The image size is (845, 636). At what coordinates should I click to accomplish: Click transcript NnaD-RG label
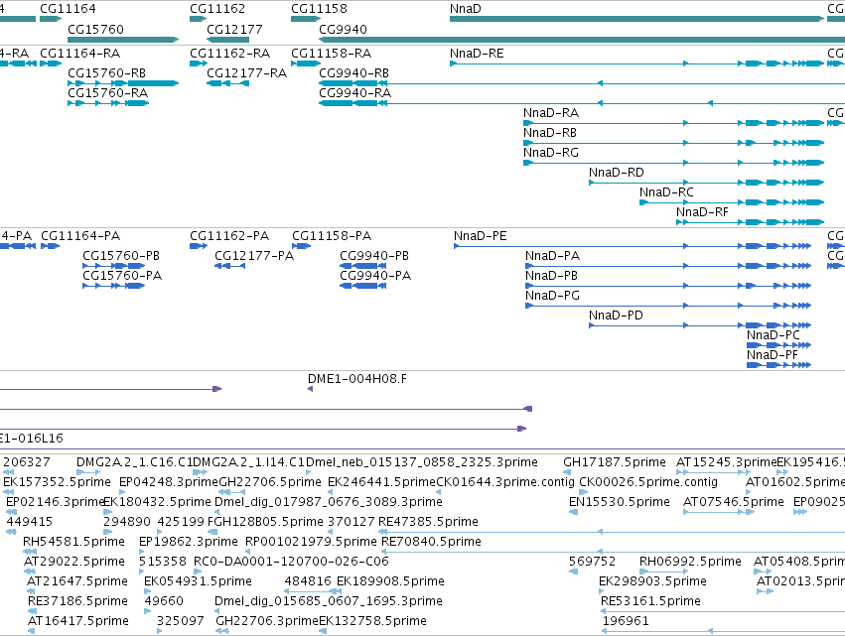(x=551, y=153)
